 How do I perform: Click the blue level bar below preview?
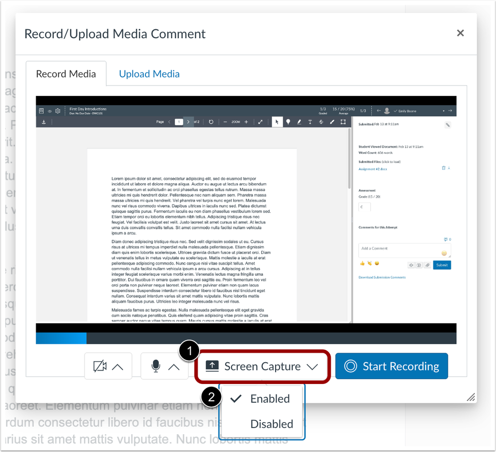pos(61,338)
